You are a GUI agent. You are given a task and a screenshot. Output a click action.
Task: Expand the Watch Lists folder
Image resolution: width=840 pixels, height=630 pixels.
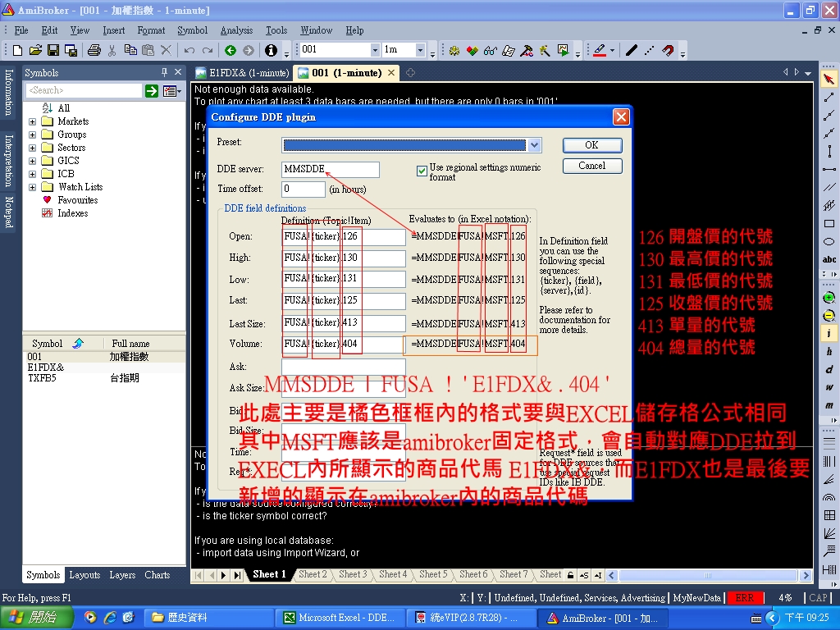pos(32,188)
